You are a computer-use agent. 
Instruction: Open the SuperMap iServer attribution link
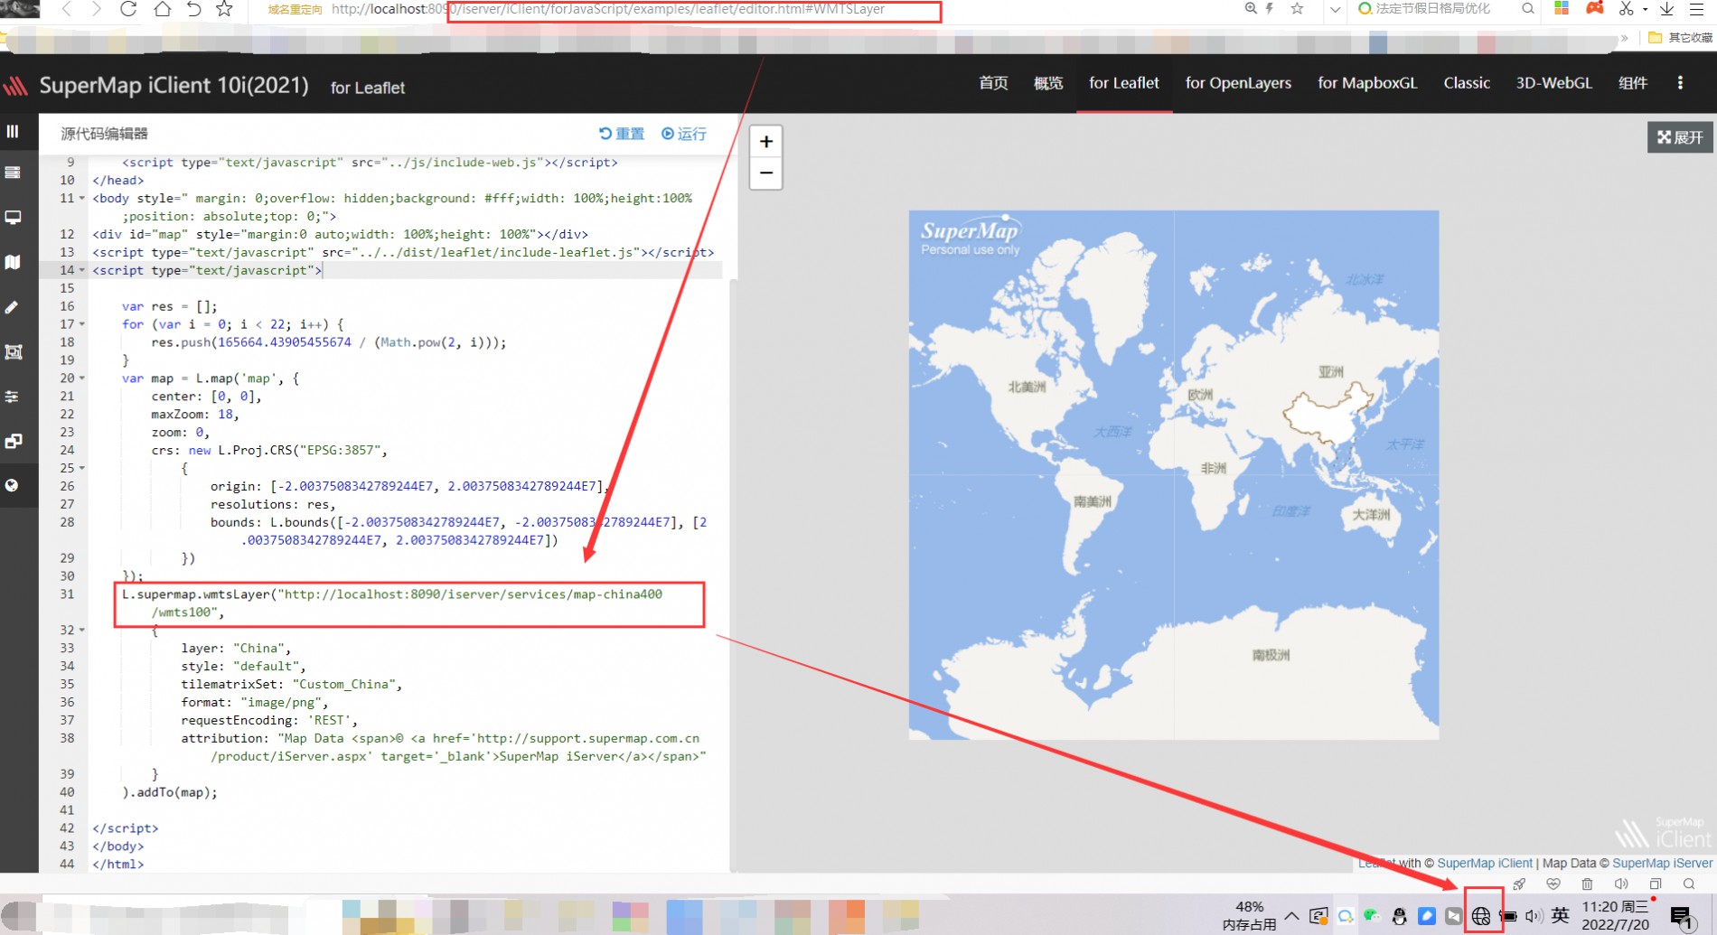coord(1662,863)
